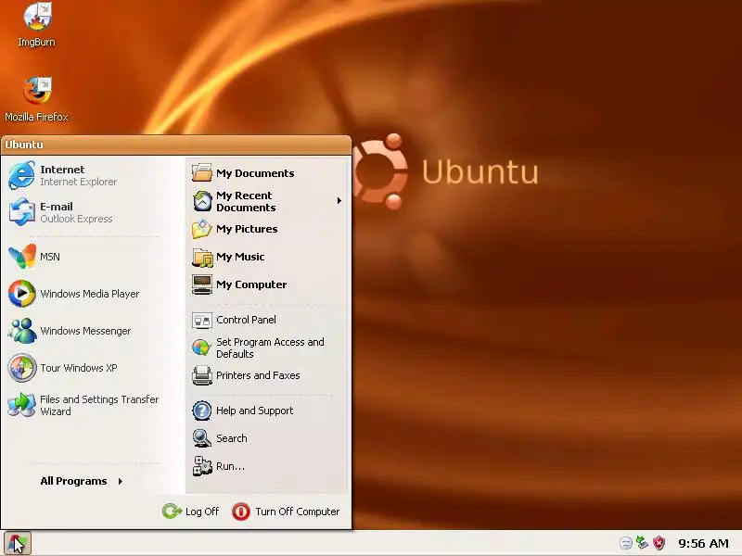
Task: Click the round gray system tray icon
Action: click(x=625, y=543)
